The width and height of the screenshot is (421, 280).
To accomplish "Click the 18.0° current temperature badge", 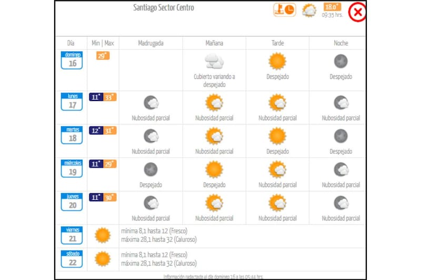I will coord(332,7).
